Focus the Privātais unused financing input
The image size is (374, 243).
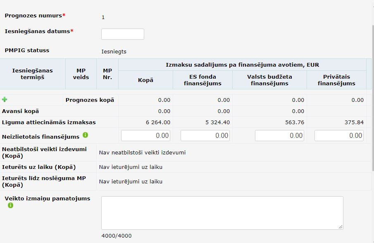(339, 135)
